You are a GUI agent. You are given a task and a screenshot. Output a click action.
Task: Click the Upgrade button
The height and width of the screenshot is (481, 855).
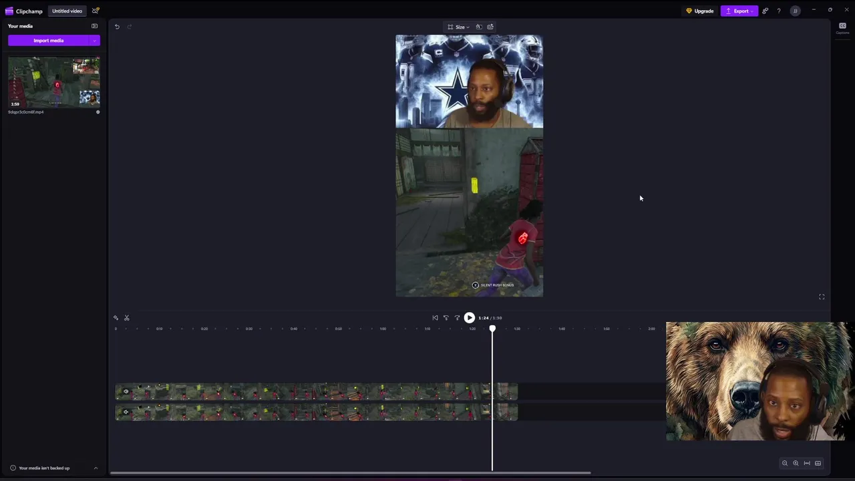[x=699, y=11]
